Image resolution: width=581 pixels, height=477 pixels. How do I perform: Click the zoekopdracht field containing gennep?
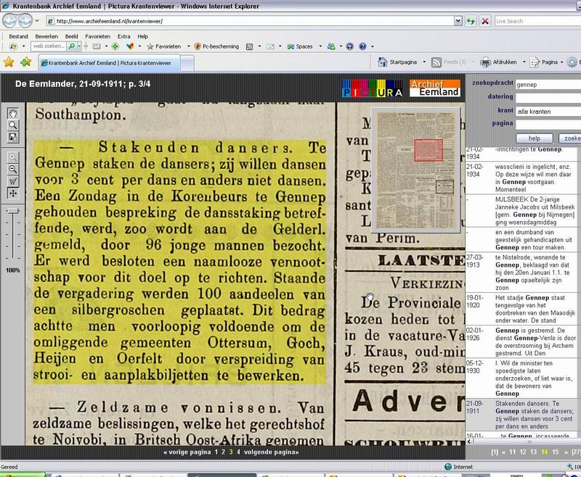tap(548, 85)
